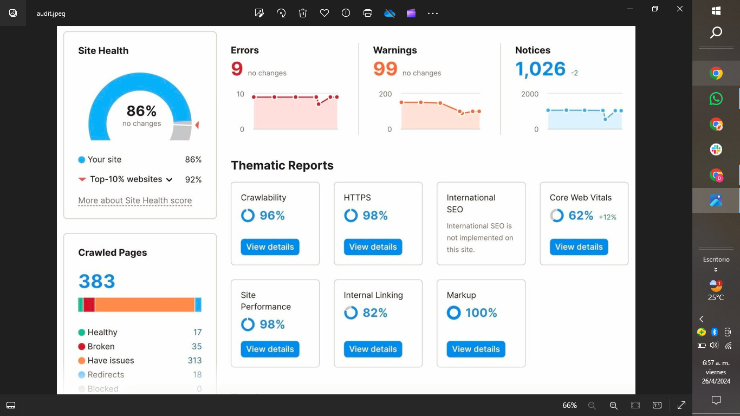Click the OneDrive cloud icon
The height and width of the screenshot is (416, 740).
coord(390,13)
